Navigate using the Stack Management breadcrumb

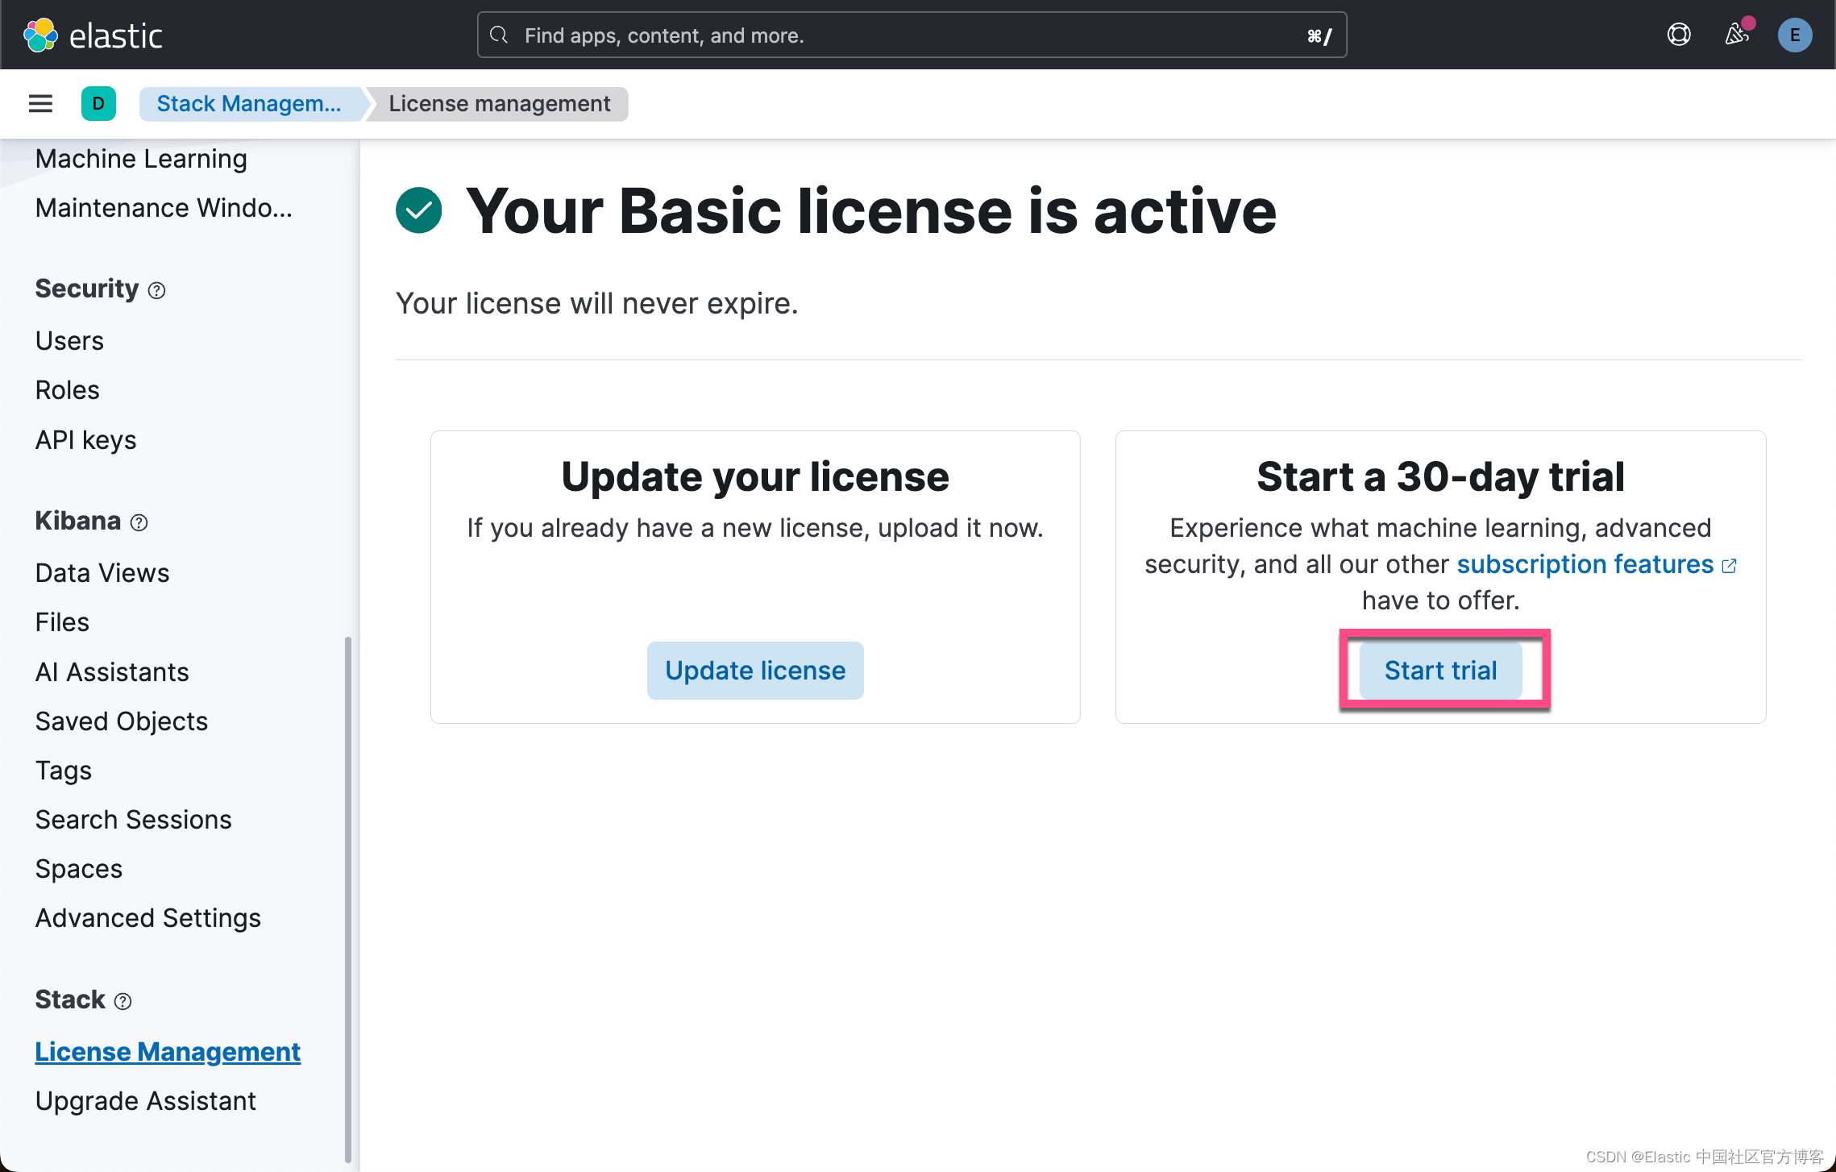pyautogui.click(x=250, y=103)
